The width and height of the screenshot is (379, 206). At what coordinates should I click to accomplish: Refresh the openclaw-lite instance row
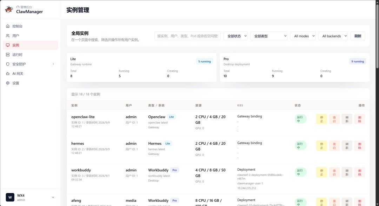tap(347, 119)
